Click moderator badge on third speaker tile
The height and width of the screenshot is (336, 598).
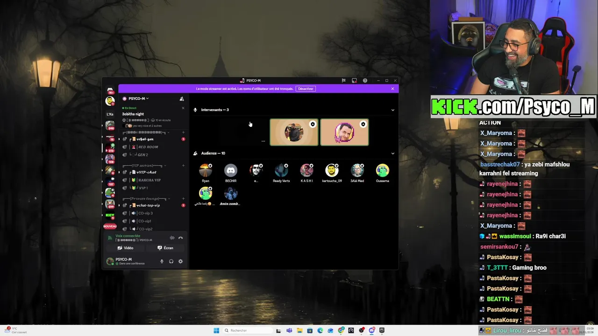[x=363, y=124]
